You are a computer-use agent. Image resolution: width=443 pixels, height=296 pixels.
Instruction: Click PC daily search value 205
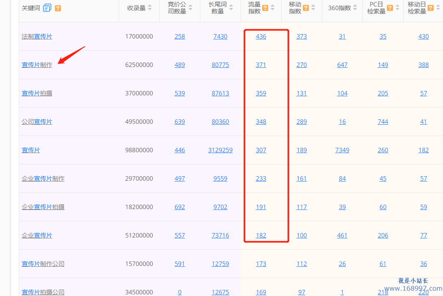(383, 93)
